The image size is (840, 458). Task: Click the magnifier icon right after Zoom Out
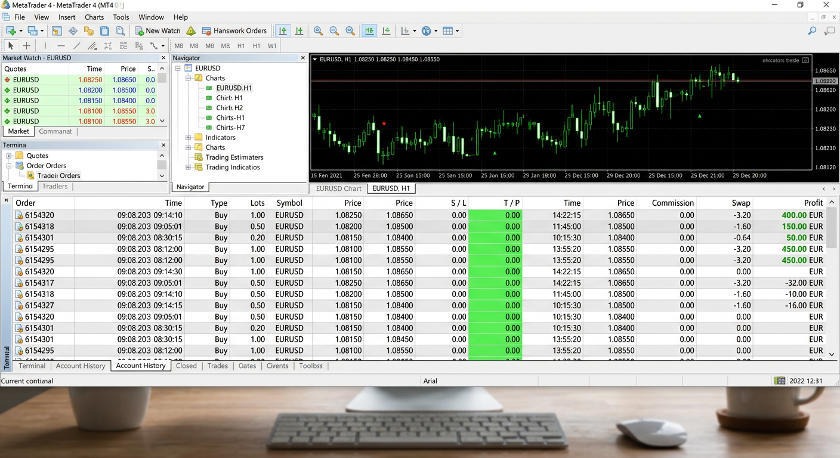(350, 31)
